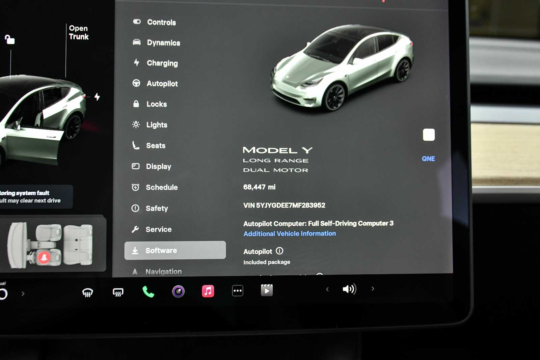Image resolution: width=540 pixels, height=360 pixels.
Task: Toggle the door unlock padlock icon
Action: click(9, 40)
